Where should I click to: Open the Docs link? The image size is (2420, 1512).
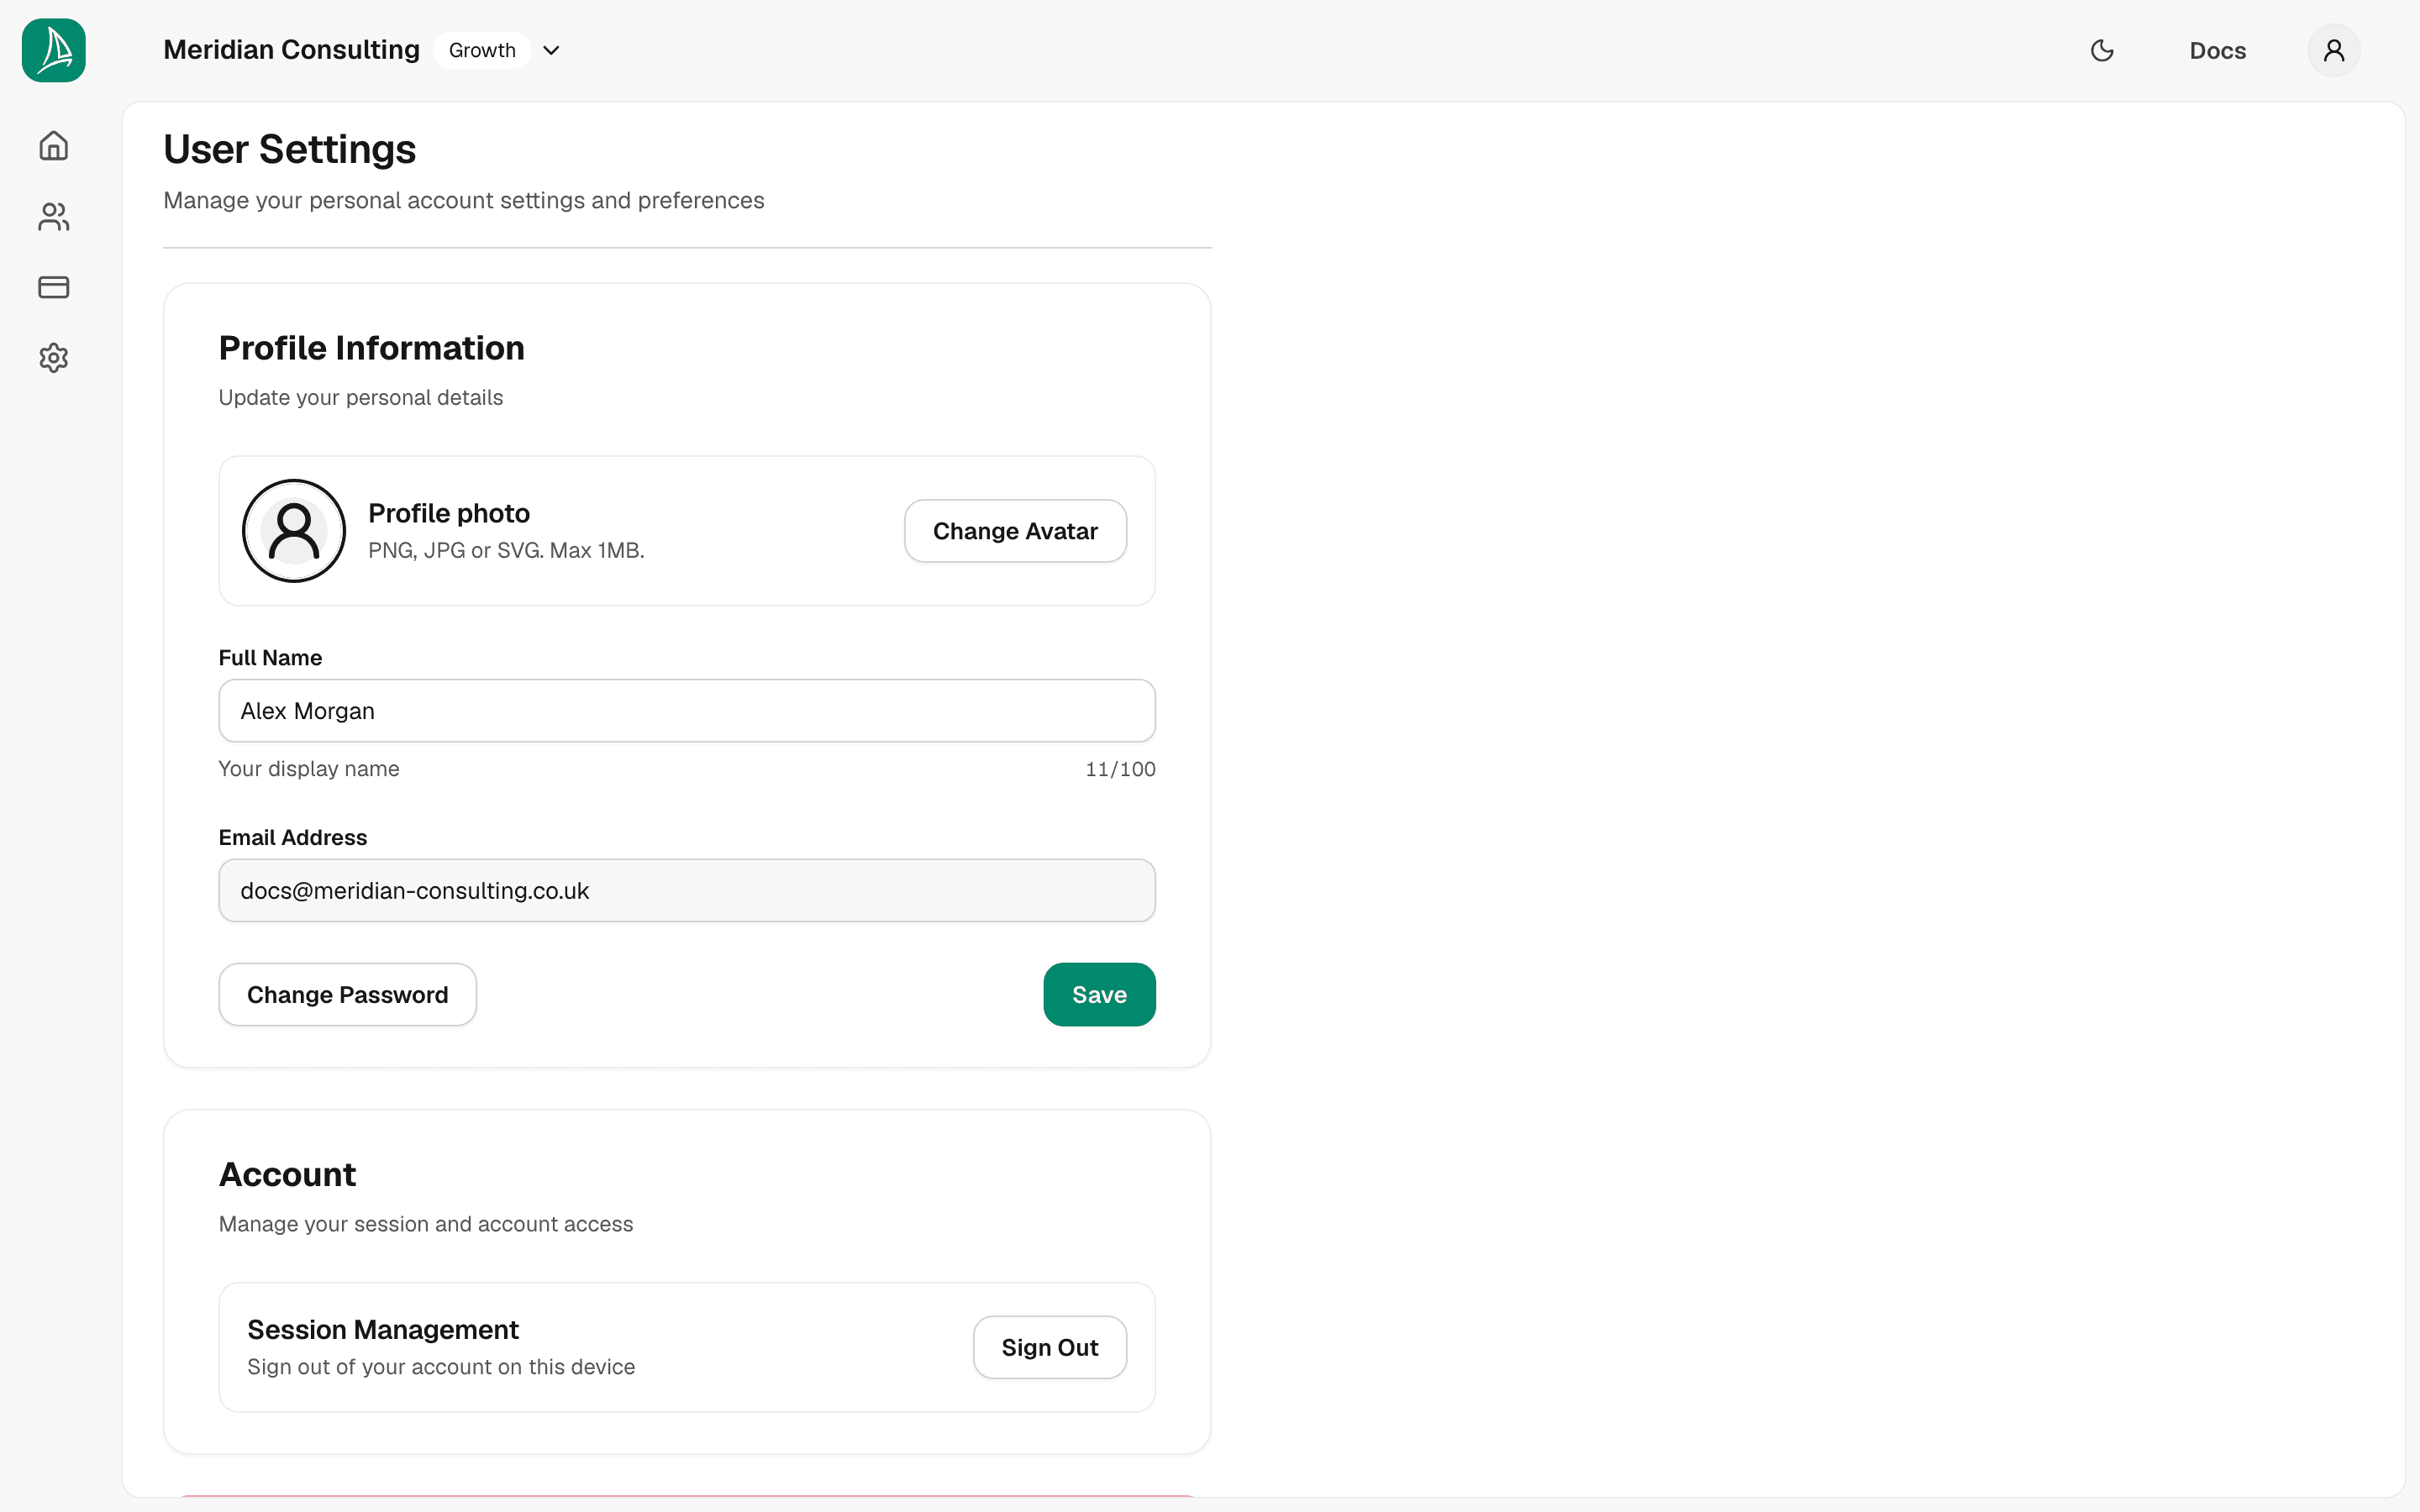coord(2217,51)
